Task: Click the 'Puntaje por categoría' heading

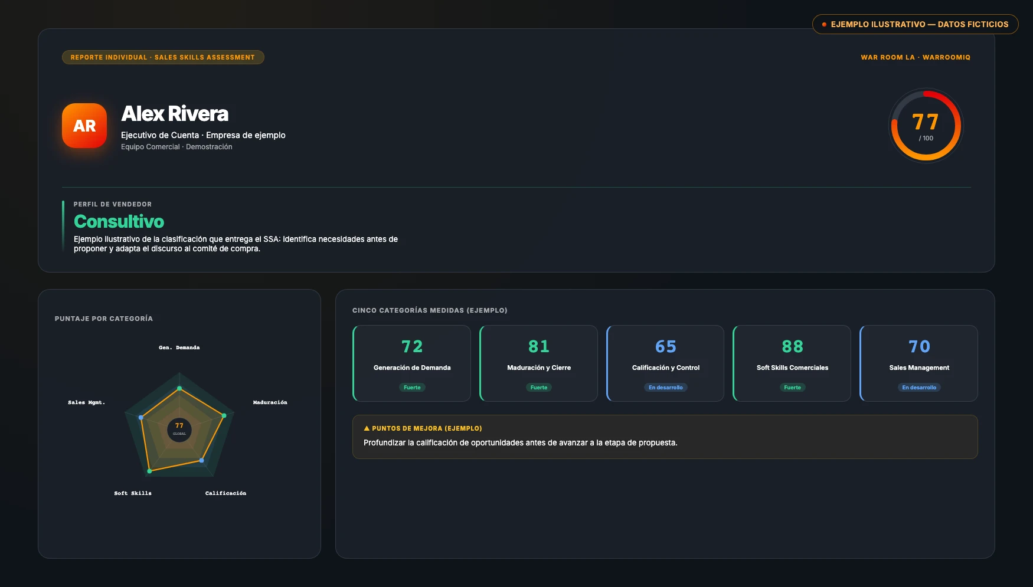Action: [x=104, y=319]
